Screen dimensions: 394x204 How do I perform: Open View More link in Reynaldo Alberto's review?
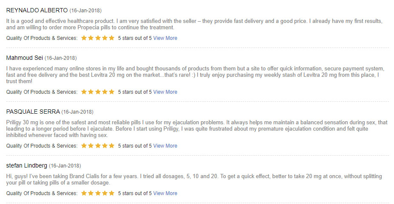click(165, 38)
